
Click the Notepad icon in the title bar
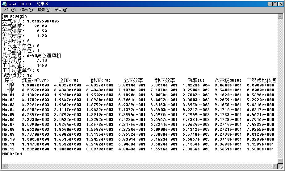4,4
